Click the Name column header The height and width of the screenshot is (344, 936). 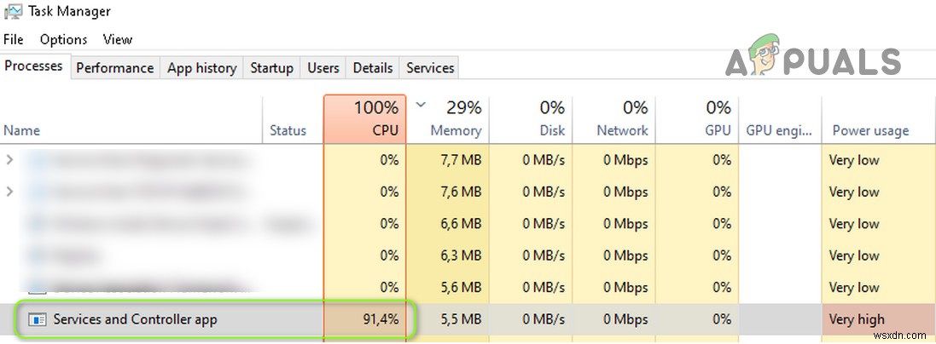pyautogui.click(x=22, y=130)
